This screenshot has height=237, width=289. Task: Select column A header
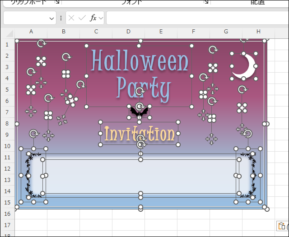tap(31, 32)
